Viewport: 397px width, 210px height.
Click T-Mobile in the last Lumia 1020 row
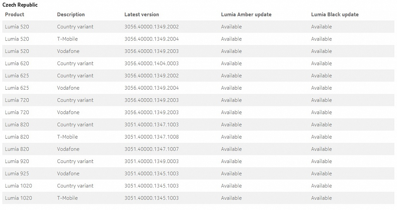(x=67, y=198)
